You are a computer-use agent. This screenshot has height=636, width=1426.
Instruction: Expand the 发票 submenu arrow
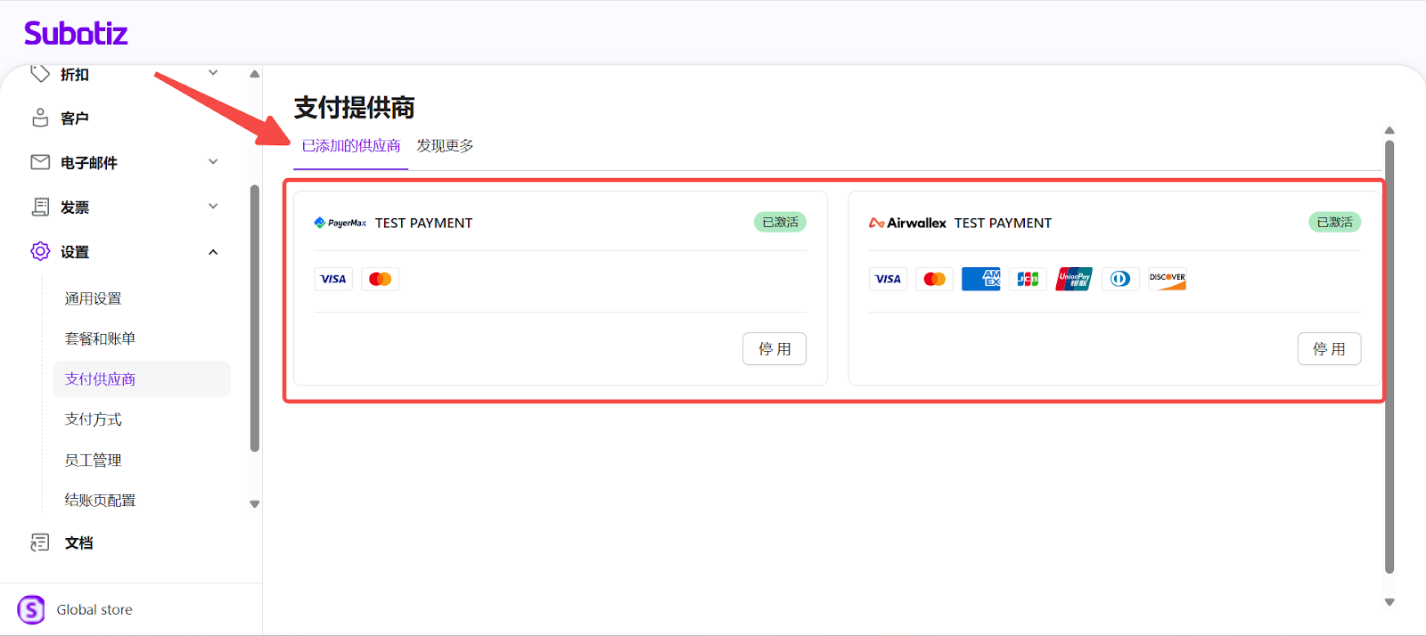pos(213,207)
